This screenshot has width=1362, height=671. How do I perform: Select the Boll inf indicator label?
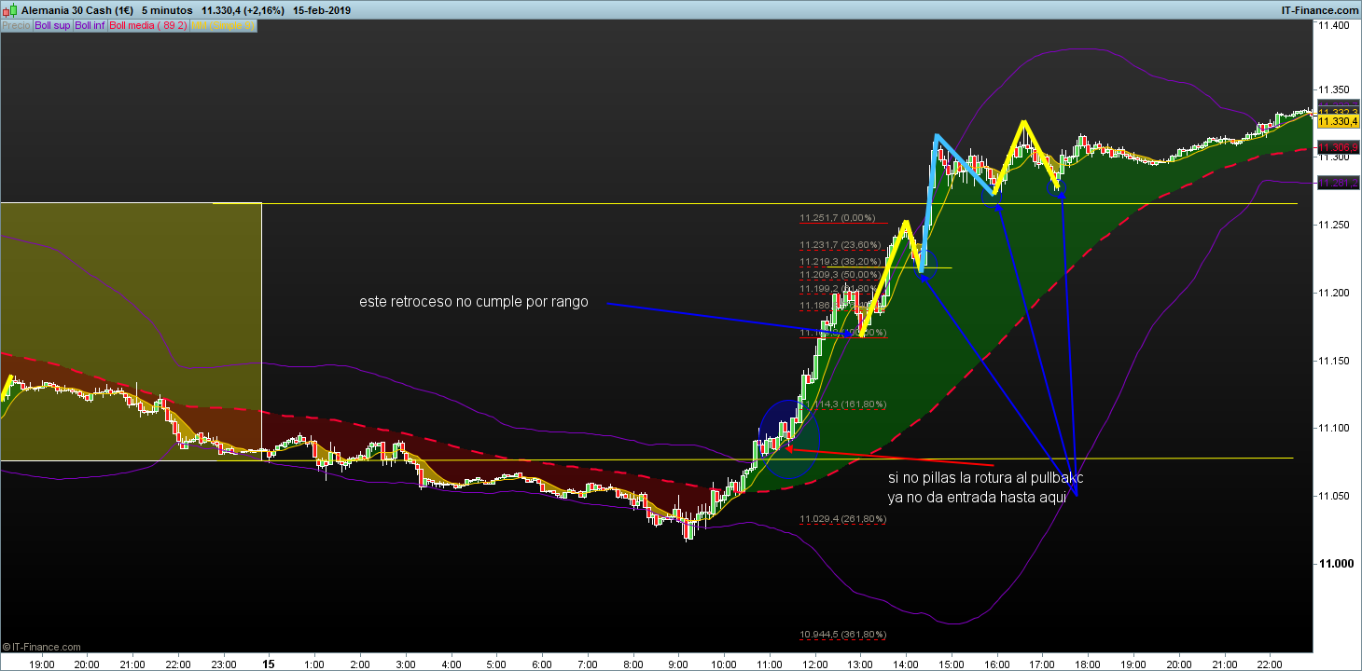click(90, 26)
